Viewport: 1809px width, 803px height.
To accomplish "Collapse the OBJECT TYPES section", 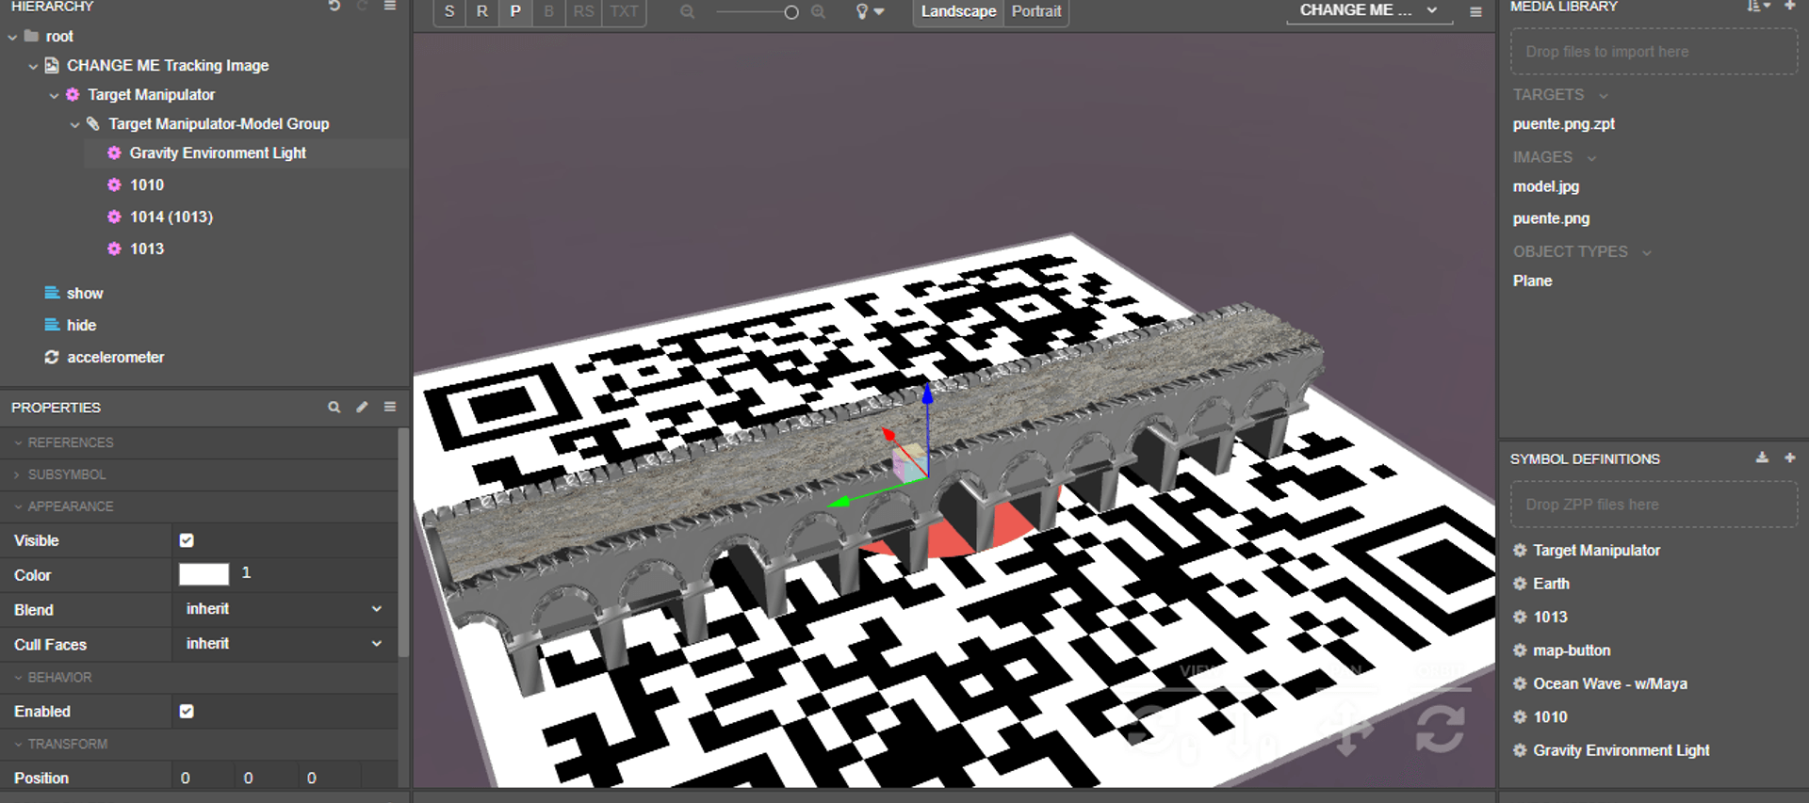I will [x=1646, y=252].
